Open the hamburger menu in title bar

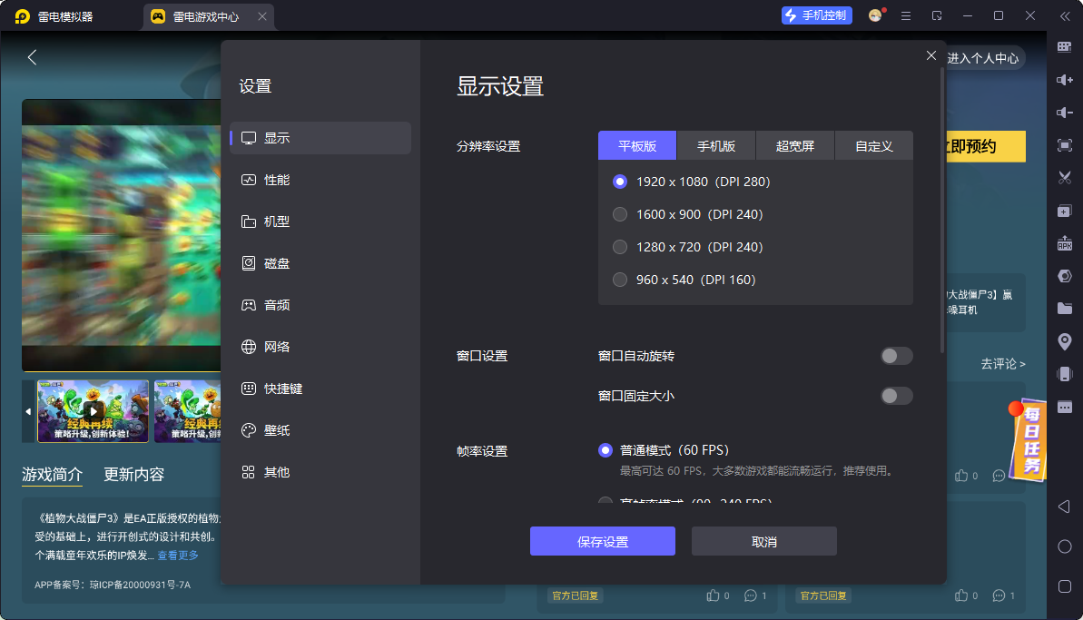coord(905,15)
